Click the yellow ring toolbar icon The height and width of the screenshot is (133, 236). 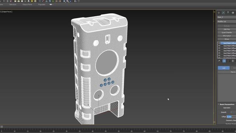(x=35, y=1)
